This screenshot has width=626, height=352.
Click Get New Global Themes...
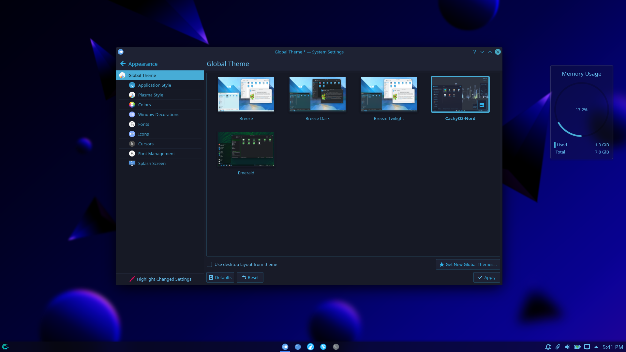(468, 264)
